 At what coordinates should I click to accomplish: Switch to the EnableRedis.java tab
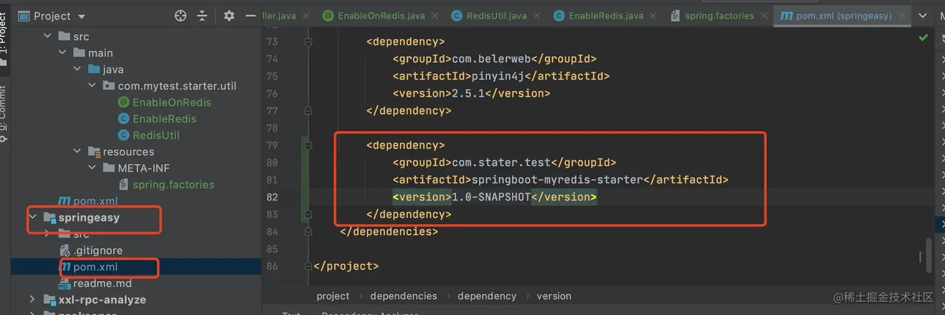606,16
